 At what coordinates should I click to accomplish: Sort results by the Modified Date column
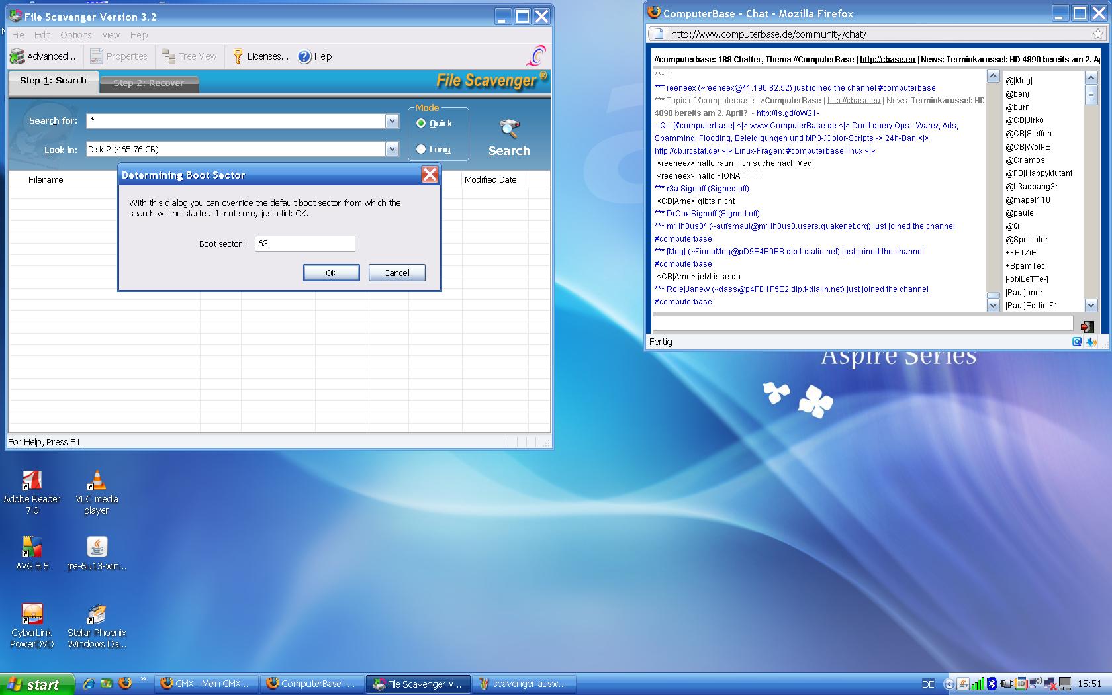[494, 179]
